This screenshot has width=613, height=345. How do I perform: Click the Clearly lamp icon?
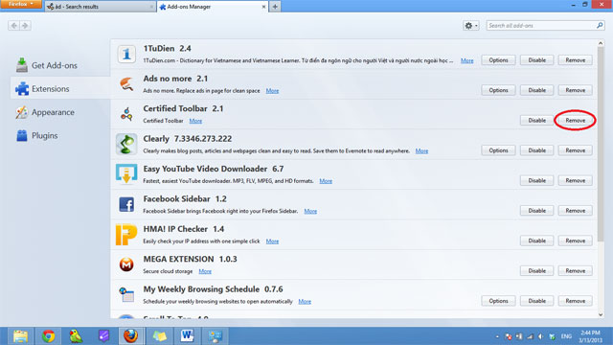click(126, 144)
